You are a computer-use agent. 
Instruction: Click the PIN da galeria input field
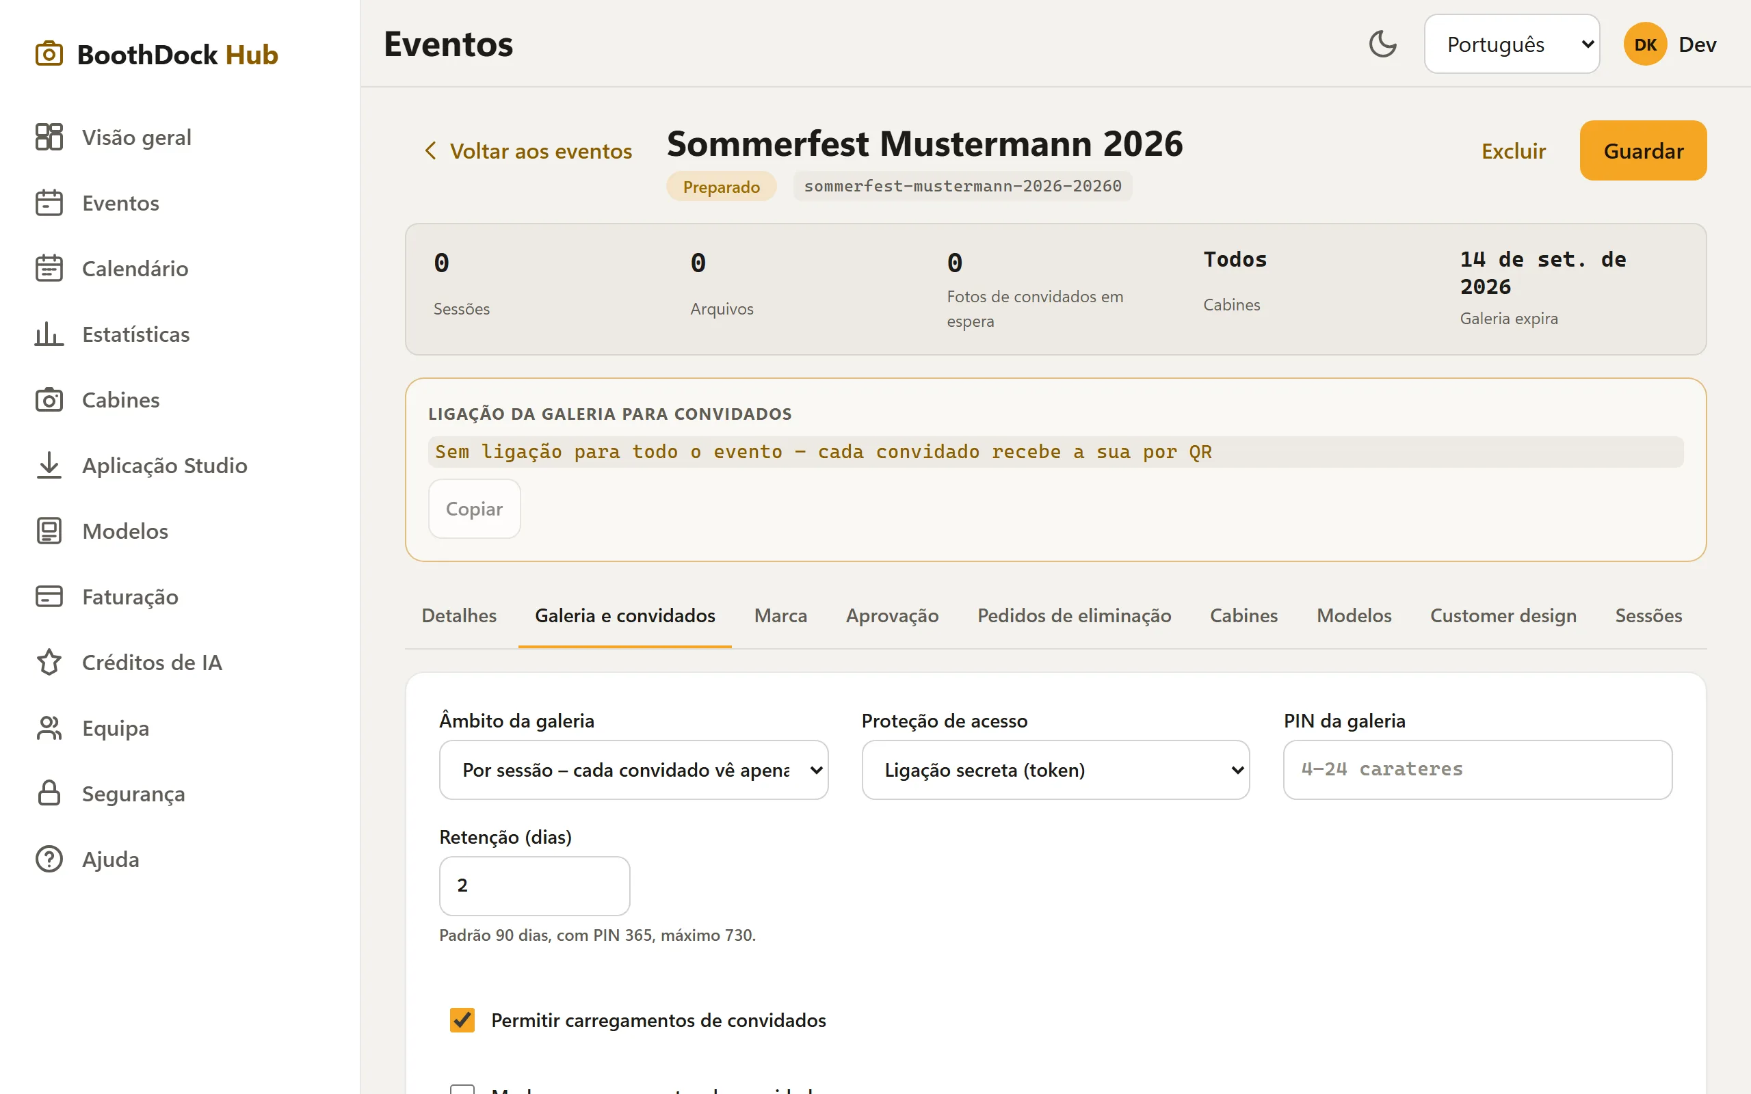pyautogui.click(x=1477, y=769)
